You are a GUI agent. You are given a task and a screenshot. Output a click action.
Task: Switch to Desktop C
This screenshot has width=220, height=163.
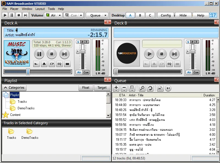(x=150, y=15)
